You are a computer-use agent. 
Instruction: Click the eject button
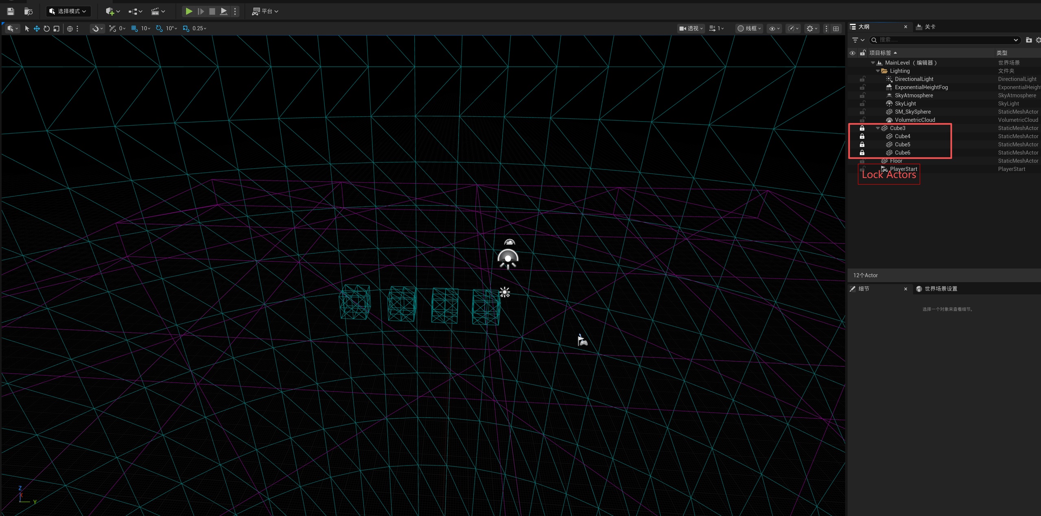223,11
